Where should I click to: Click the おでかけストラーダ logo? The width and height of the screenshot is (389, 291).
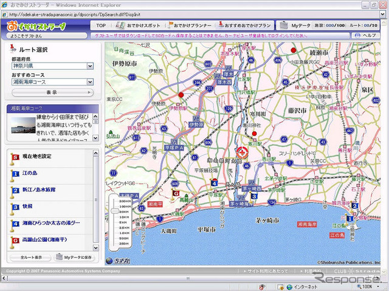(x=36, y=26)
